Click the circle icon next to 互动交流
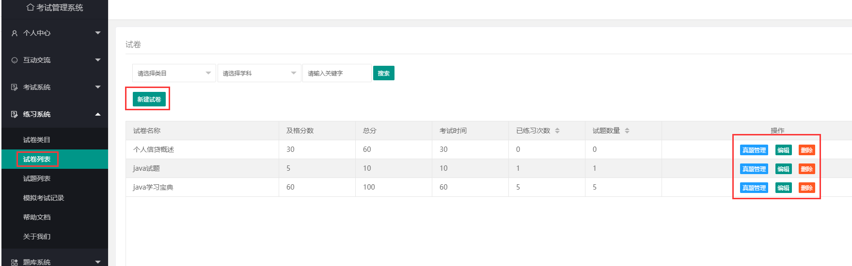This screenshot has height=266, width=852. [15, 60]
